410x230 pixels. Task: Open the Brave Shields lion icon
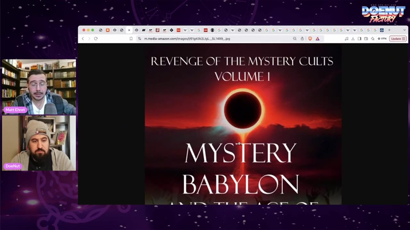pos(310,39)
